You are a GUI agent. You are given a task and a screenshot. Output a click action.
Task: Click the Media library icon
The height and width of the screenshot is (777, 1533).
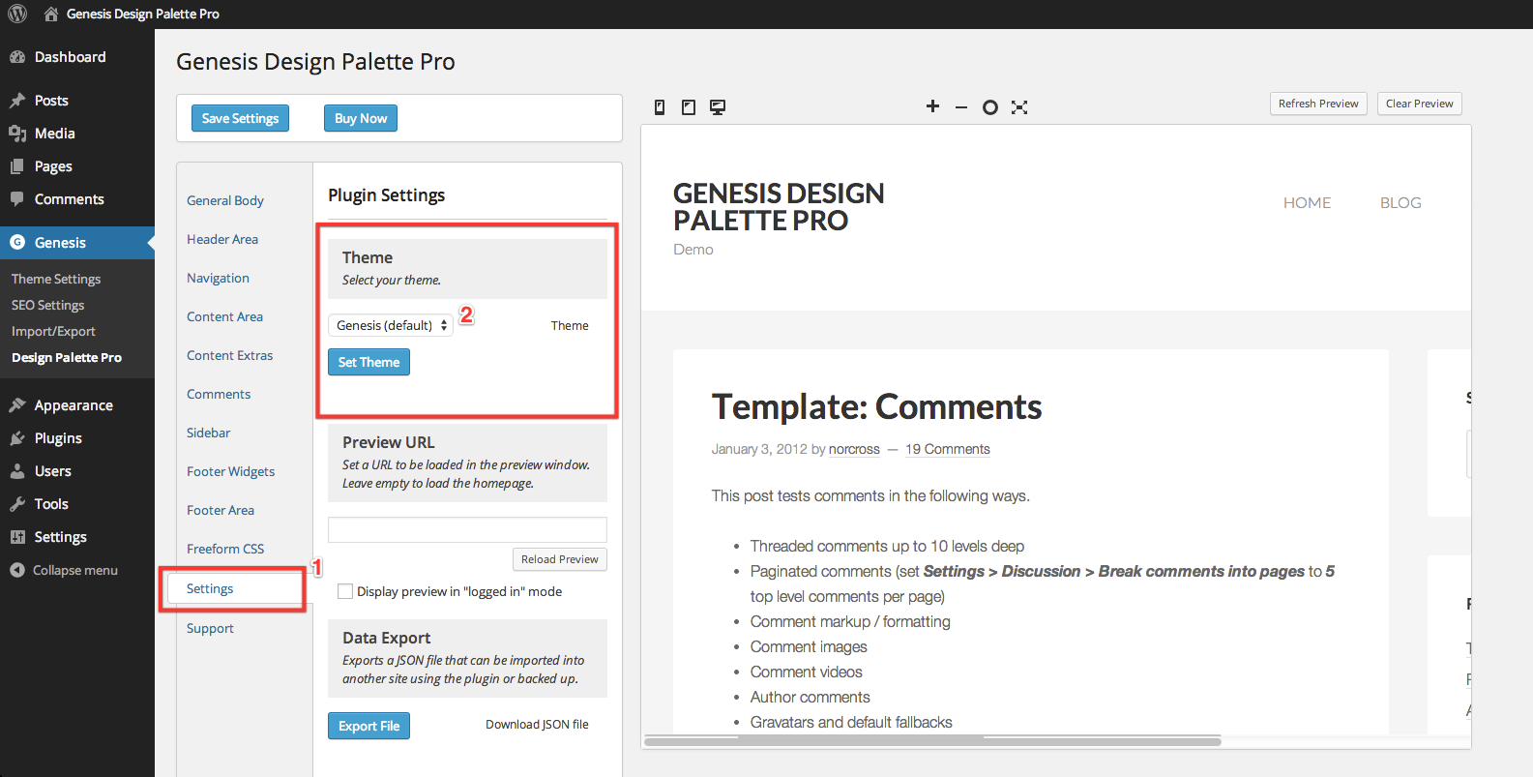[17, 134]
